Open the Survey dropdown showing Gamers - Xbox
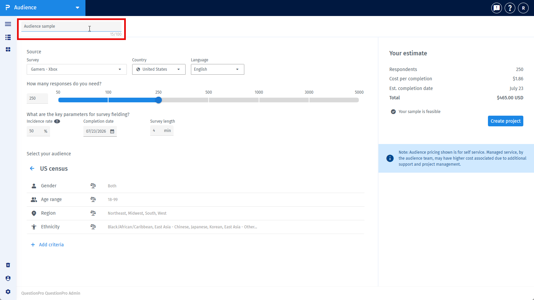Screen dimensions: 534x300 [x=77, y=69]
